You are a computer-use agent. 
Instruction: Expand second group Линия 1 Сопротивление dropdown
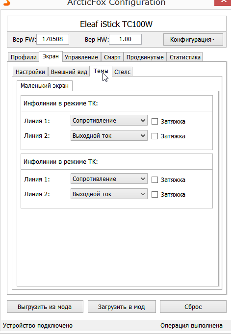pos(109,179)
